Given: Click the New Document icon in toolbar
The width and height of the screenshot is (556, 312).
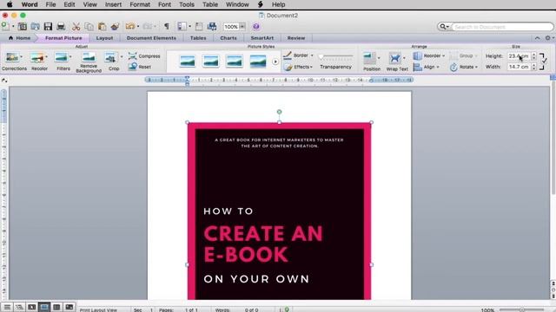Looking at the screenshot, I should click(x=5, y=26).
